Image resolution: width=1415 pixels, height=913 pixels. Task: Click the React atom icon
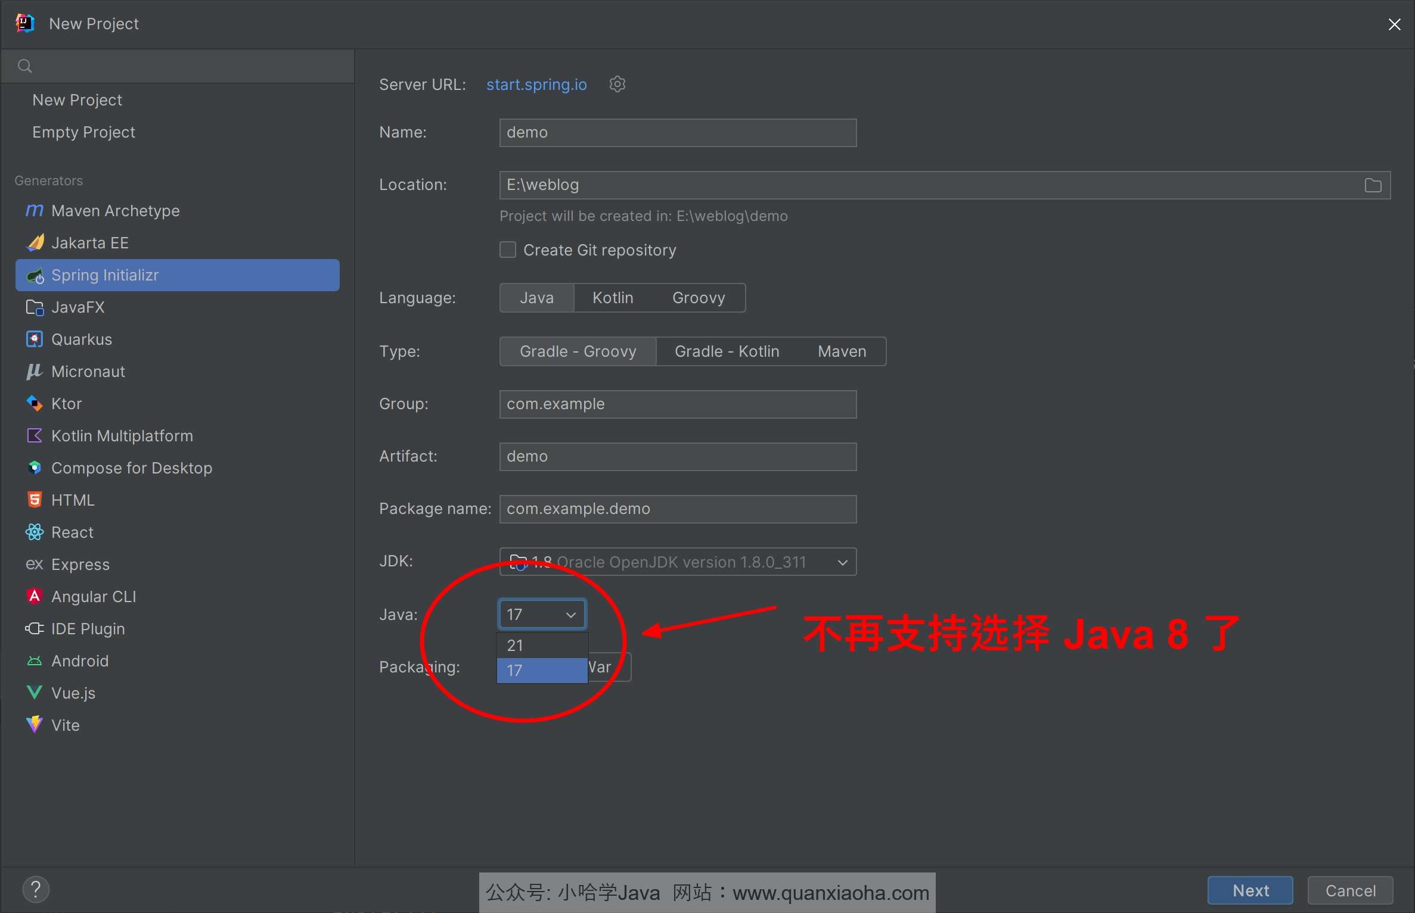35,532
